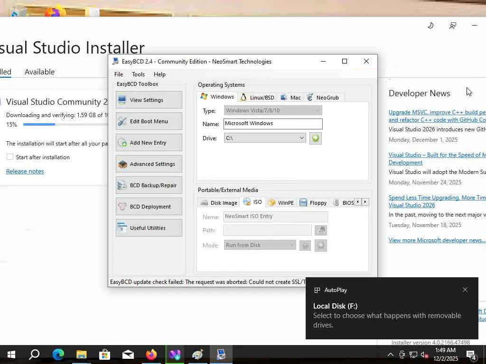Open the Release notes link
The image size is (486, 364).
click(x=25, y=171)
